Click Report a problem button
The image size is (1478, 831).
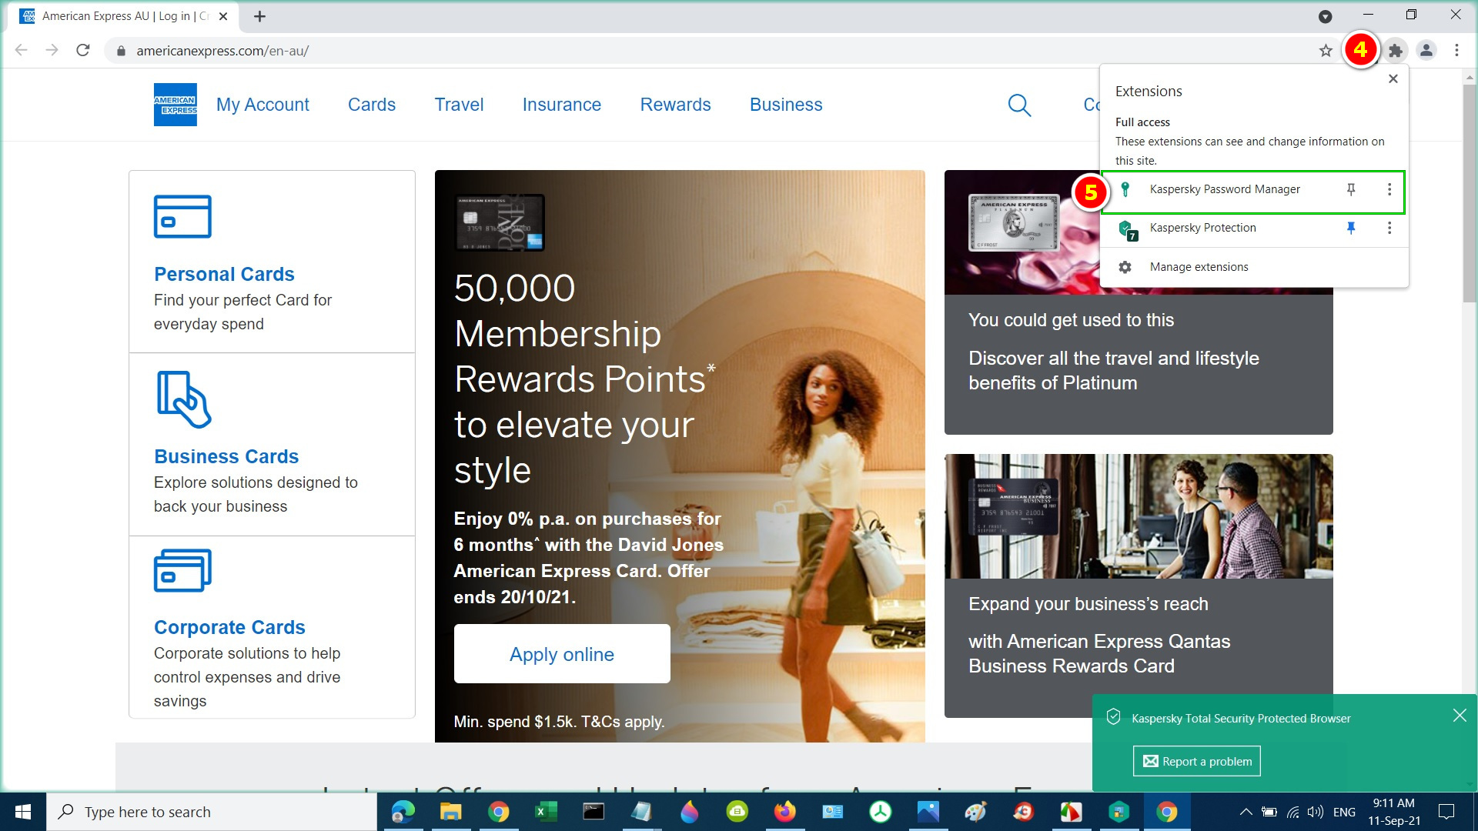point(1197,761)
